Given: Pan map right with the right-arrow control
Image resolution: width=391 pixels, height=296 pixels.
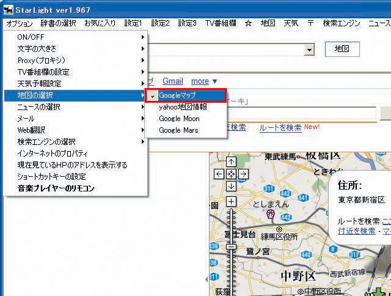Looking at the screenshot, I should pyautogui.click(x=244, y=174).
